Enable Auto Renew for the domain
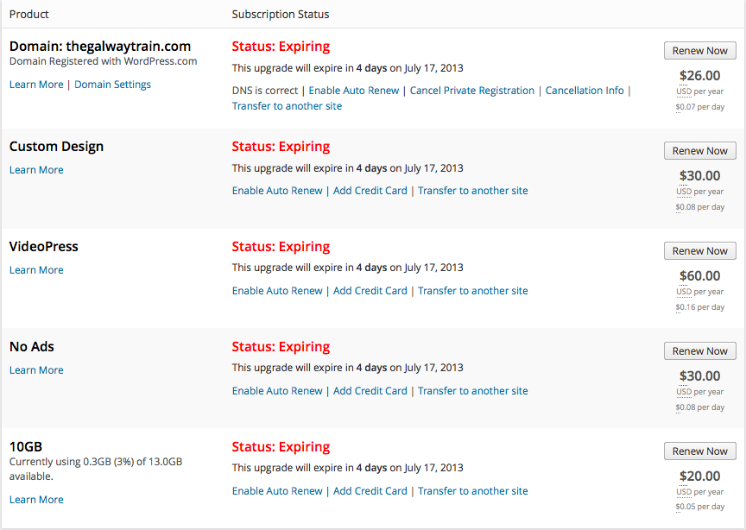Image resolution: width=746 pixels, height=530 pixels. 354,91
